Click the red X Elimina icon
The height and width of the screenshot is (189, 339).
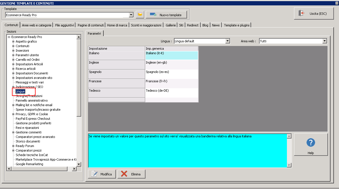(124, 174)
